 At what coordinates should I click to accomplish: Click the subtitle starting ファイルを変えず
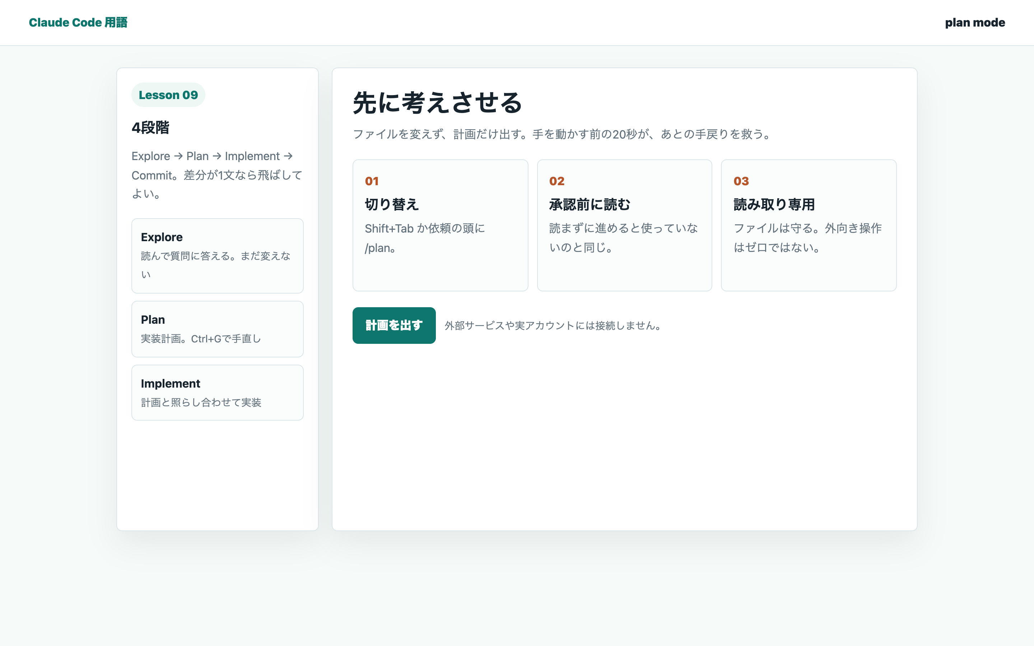(562, 134)
